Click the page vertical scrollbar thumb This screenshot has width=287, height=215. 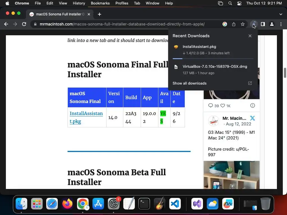click(285, 73)
